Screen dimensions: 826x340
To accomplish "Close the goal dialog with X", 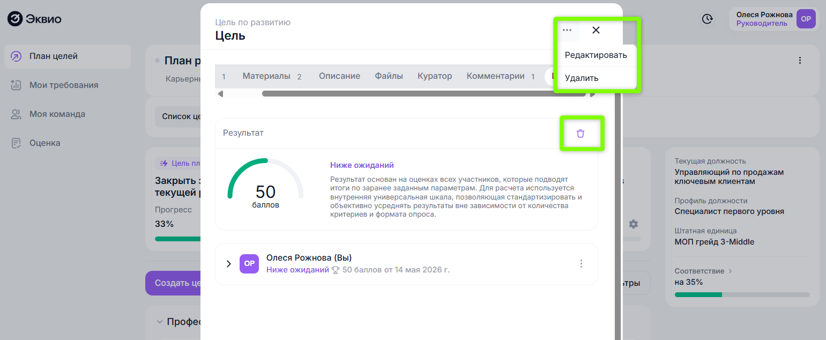I will [x=596, y=30].
